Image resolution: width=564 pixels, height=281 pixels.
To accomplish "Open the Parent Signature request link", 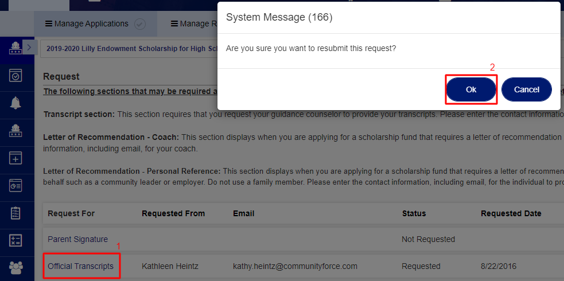I will 77,239.
